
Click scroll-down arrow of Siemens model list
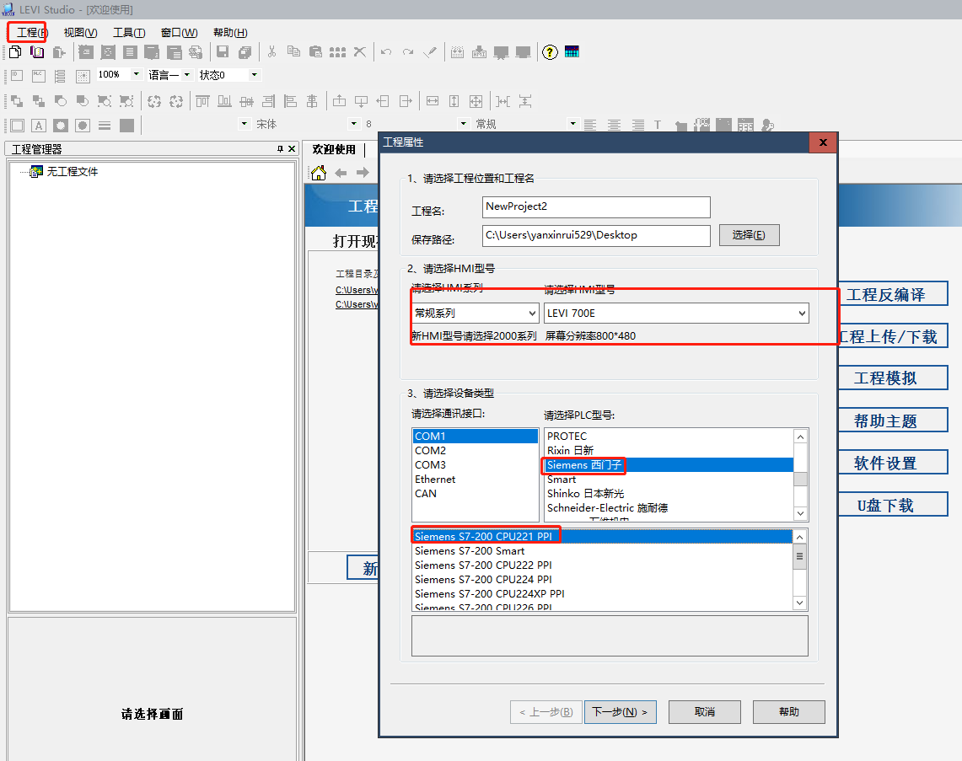pyautogui.click(x=799, y=603)
